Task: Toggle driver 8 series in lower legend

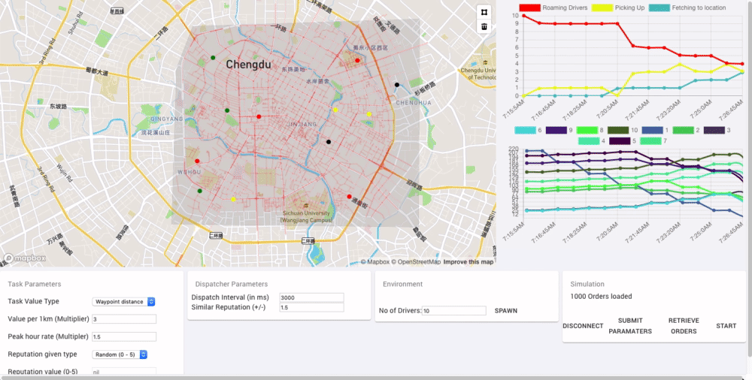Action: pos(590,131)
